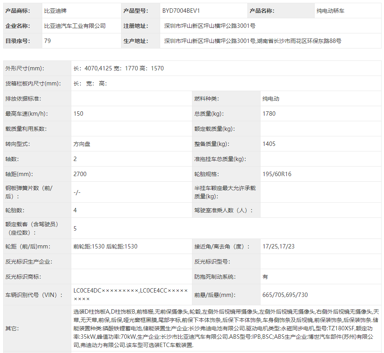Click max speed value 150
The height and width of the screenshot is (353, 384).
(x=78, y=114)
